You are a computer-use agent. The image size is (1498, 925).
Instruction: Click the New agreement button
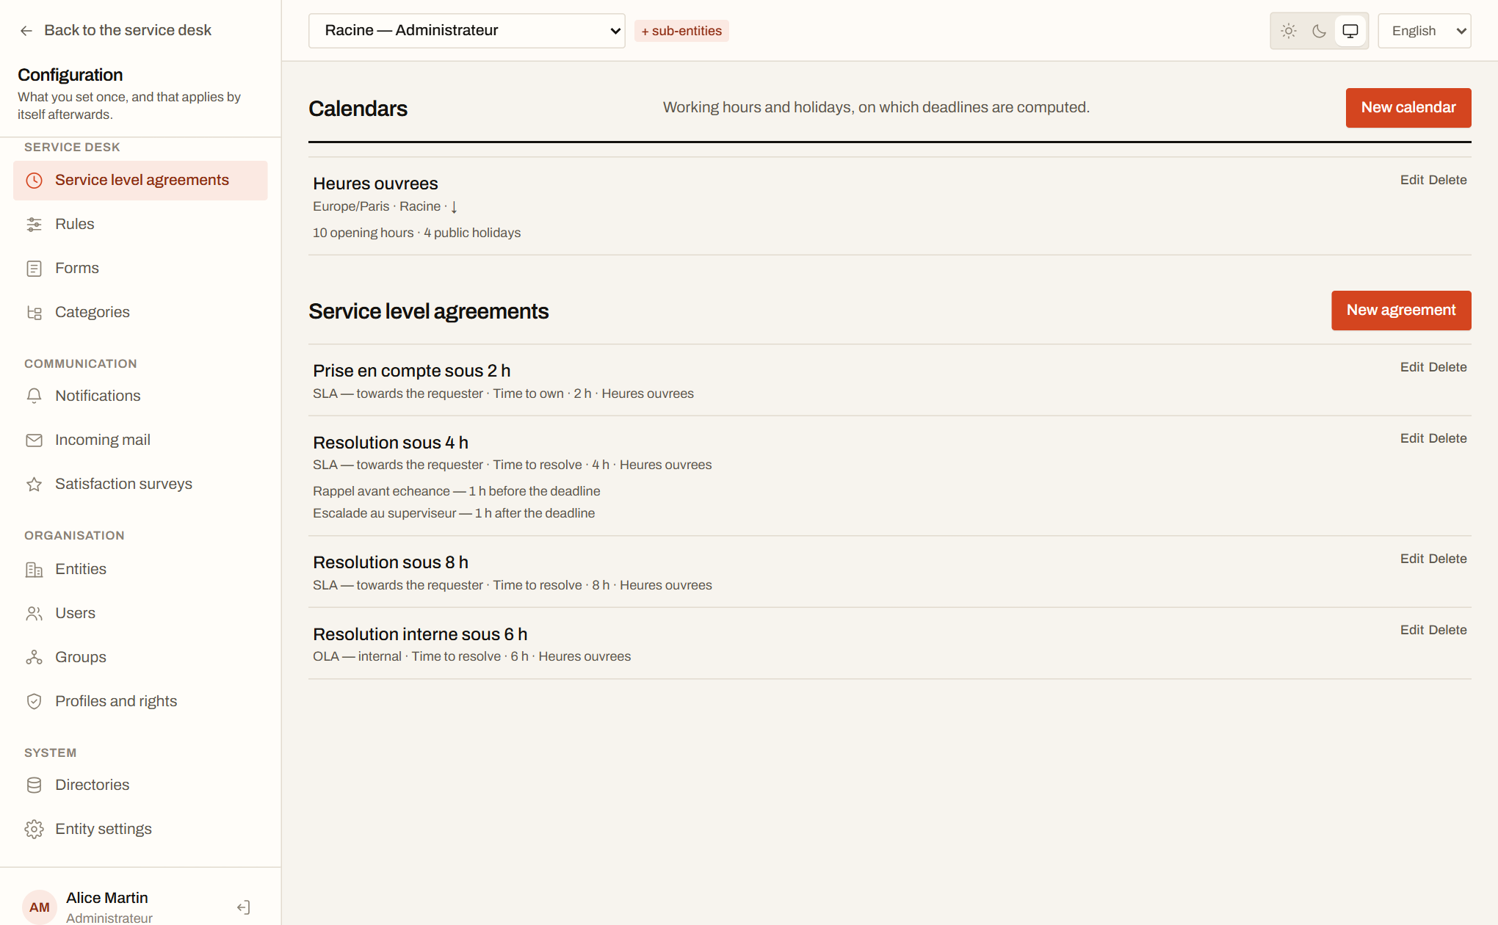[x=1401, y=311]
